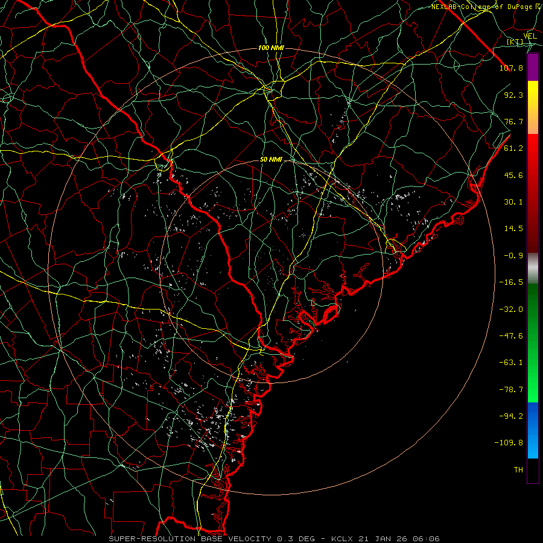
Task: Click the "-47.6" legend value
Action: [511, 336]
